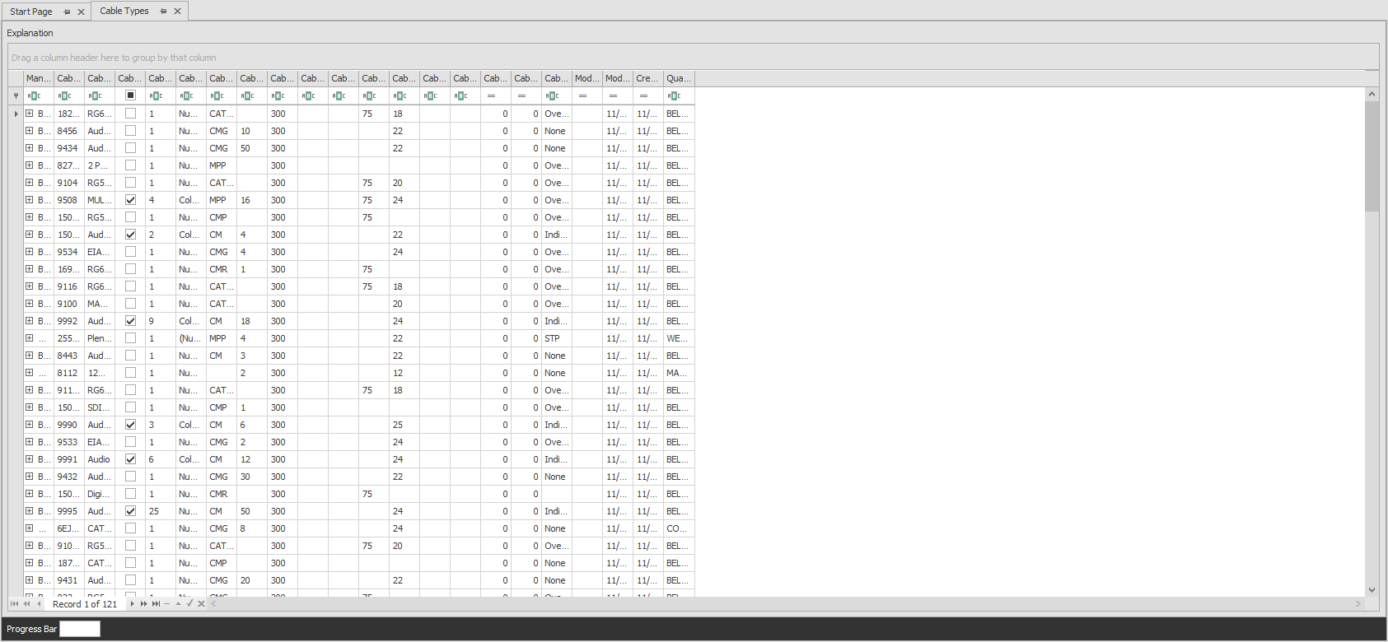Sort by the Qua... column header
The height and width of the screenshot is (642, 1388).
click(679, 78)
